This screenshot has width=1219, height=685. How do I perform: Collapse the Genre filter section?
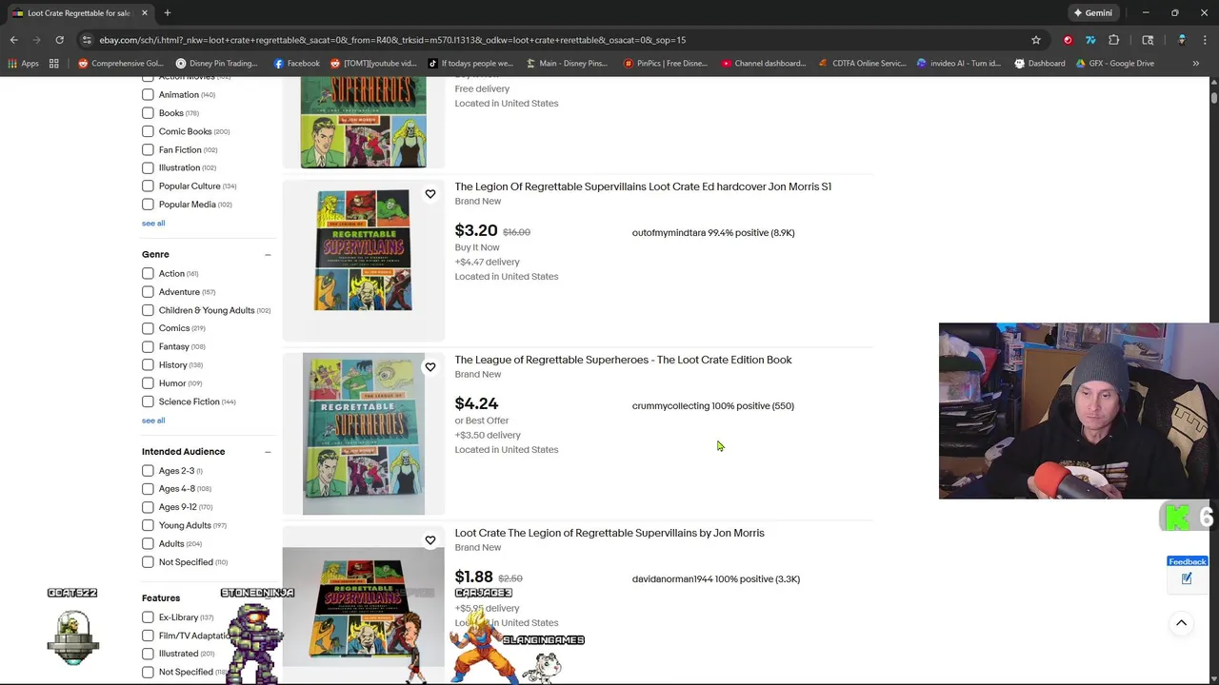tap(268, 254)
